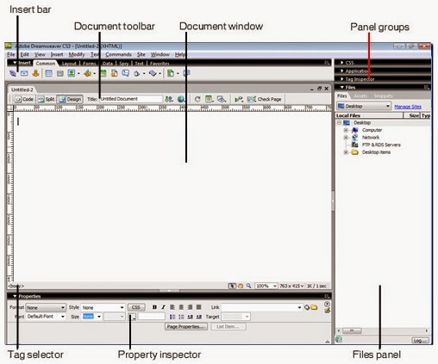Switch to the Assets tab
This screenshot has height=364, width=438.
pos(360,96)
